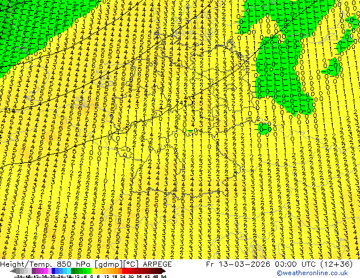This screenshot has height=278, width=360.
Task: Select the dark blue legend swatch
Action: 53,271
